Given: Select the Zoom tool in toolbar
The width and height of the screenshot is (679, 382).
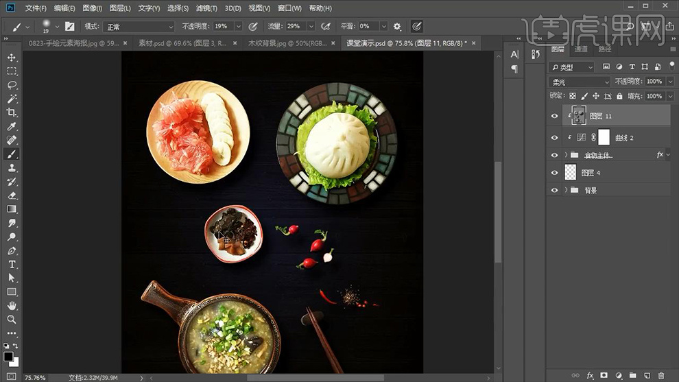Looking at the screenshot, I should 12,320.
